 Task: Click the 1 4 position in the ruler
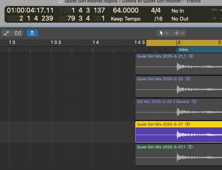coord(96,42)
